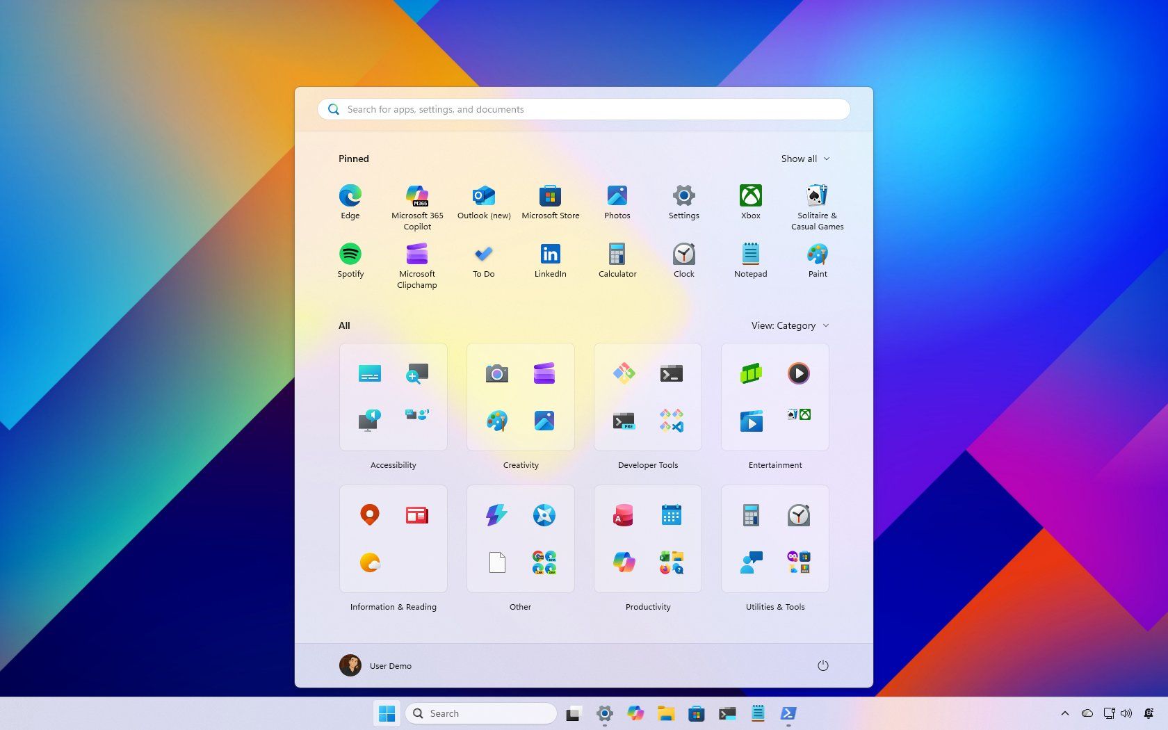Image resolution: width=1168 pixels, height=730 pixels.
Task: Expand the Other category's small app cluster
Action: 544,562
